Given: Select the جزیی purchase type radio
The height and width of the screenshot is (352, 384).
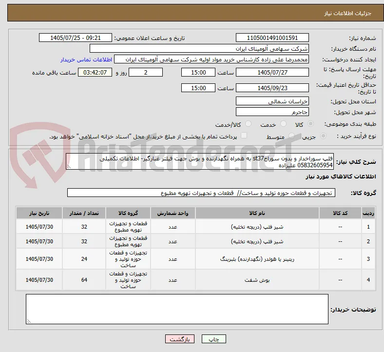Looking at the screenshot, I should 323,136.
